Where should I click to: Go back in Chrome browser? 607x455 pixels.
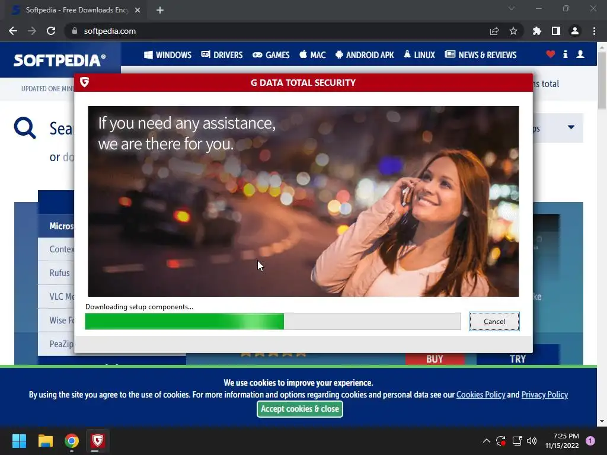point(13,31)
